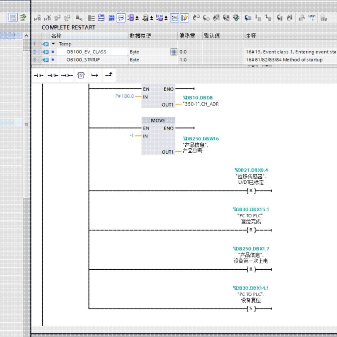This screenshot has width=337, height=337.
Task: Click the open branch favorite icon
Action: [95, 75]
